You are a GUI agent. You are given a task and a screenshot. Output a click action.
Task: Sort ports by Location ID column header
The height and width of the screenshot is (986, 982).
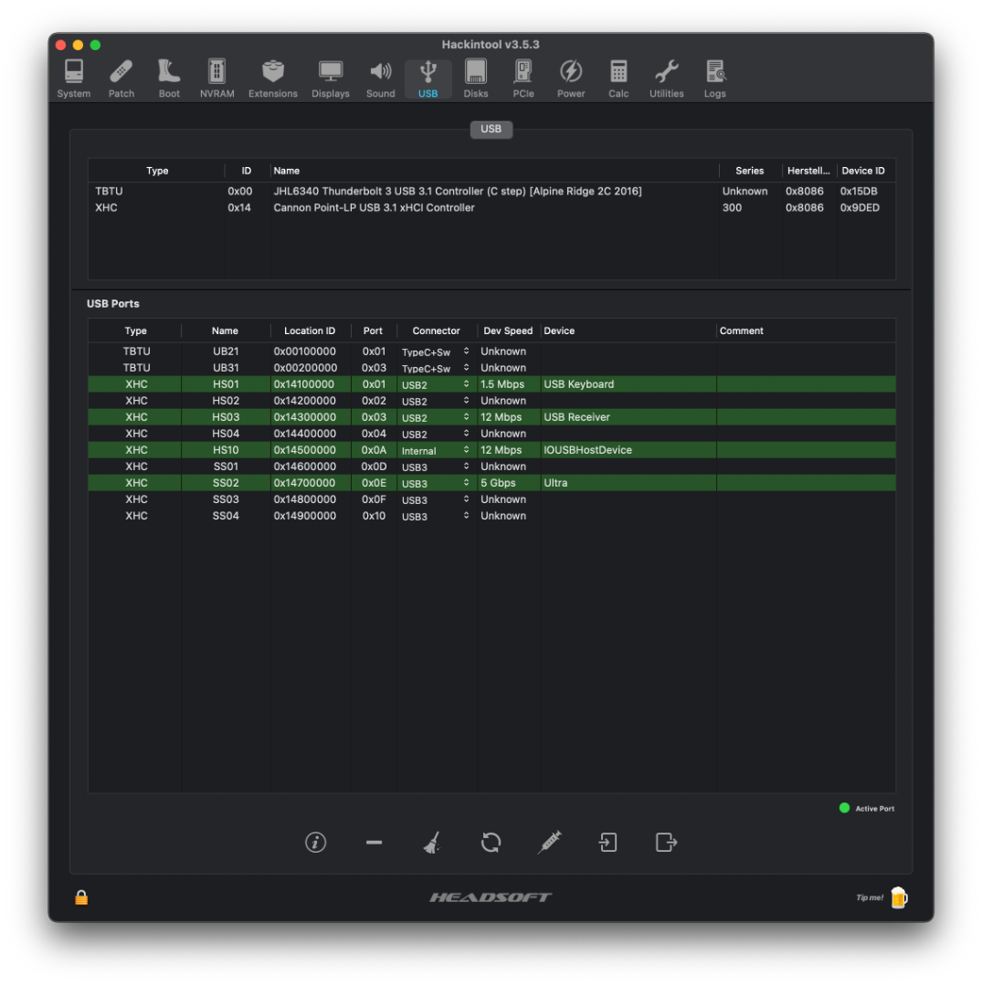[x=310, y=330]
